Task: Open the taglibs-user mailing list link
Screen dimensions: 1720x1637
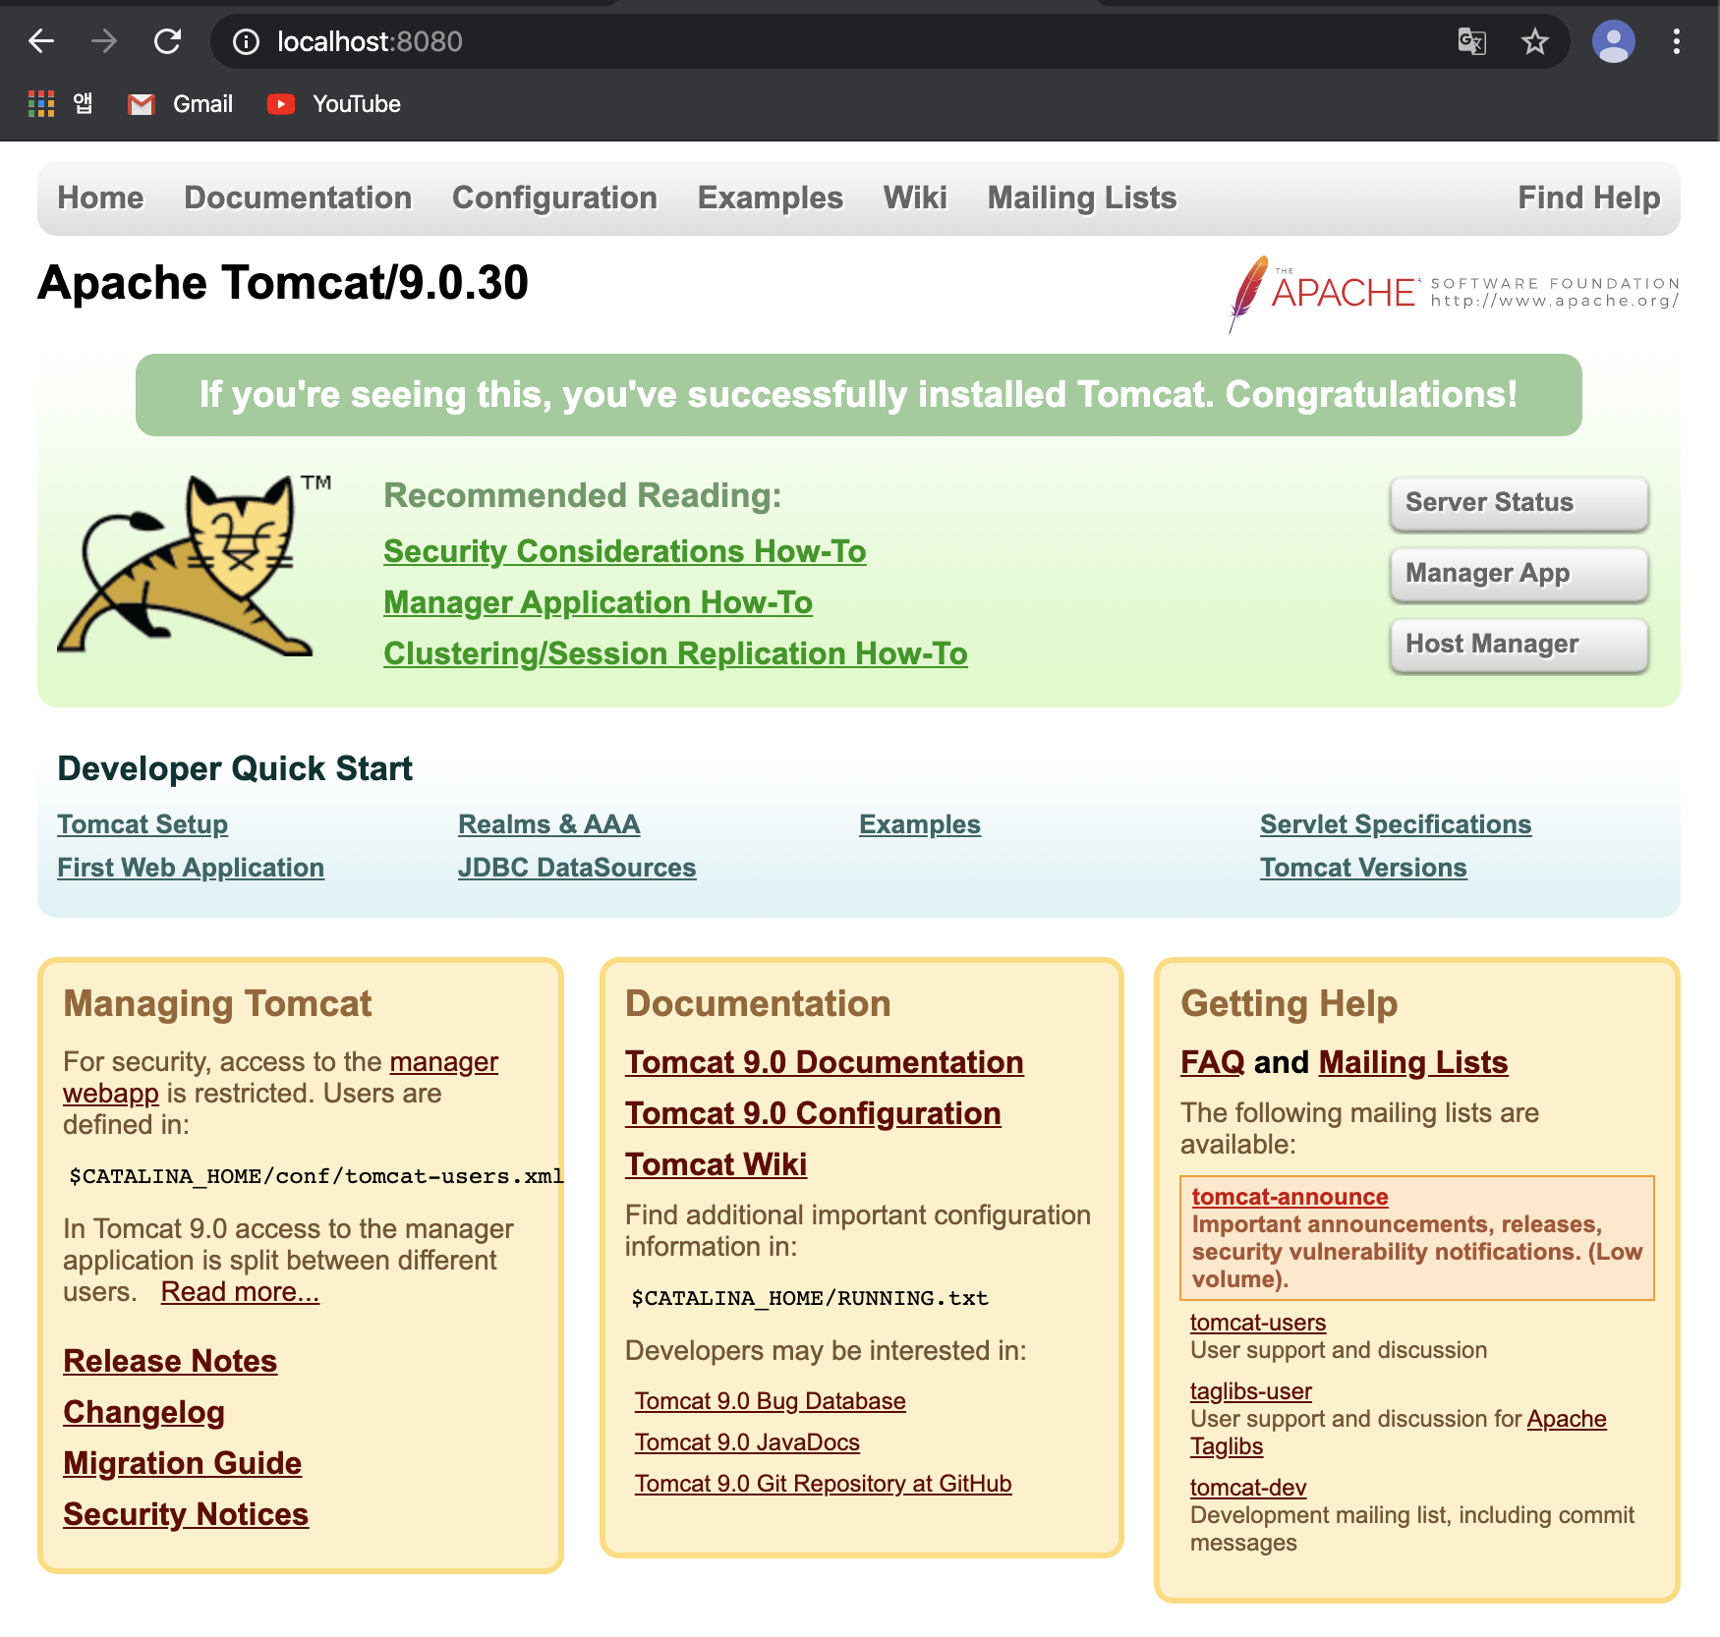Action: (x=1250, y=1391)
